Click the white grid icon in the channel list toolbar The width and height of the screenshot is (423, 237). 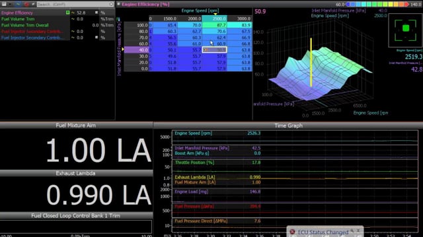tap(4, 4)
